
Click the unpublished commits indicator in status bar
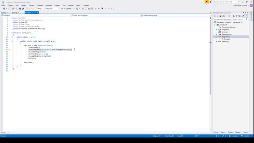217,136
